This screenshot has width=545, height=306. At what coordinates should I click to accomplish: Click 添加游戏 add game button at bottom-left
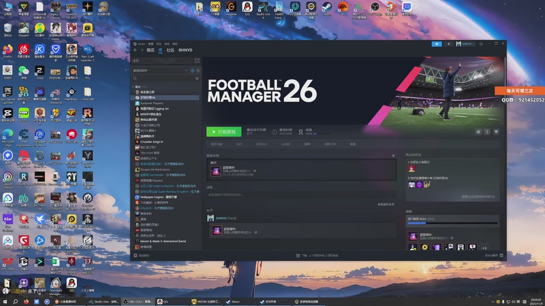(x=142, y=256)
